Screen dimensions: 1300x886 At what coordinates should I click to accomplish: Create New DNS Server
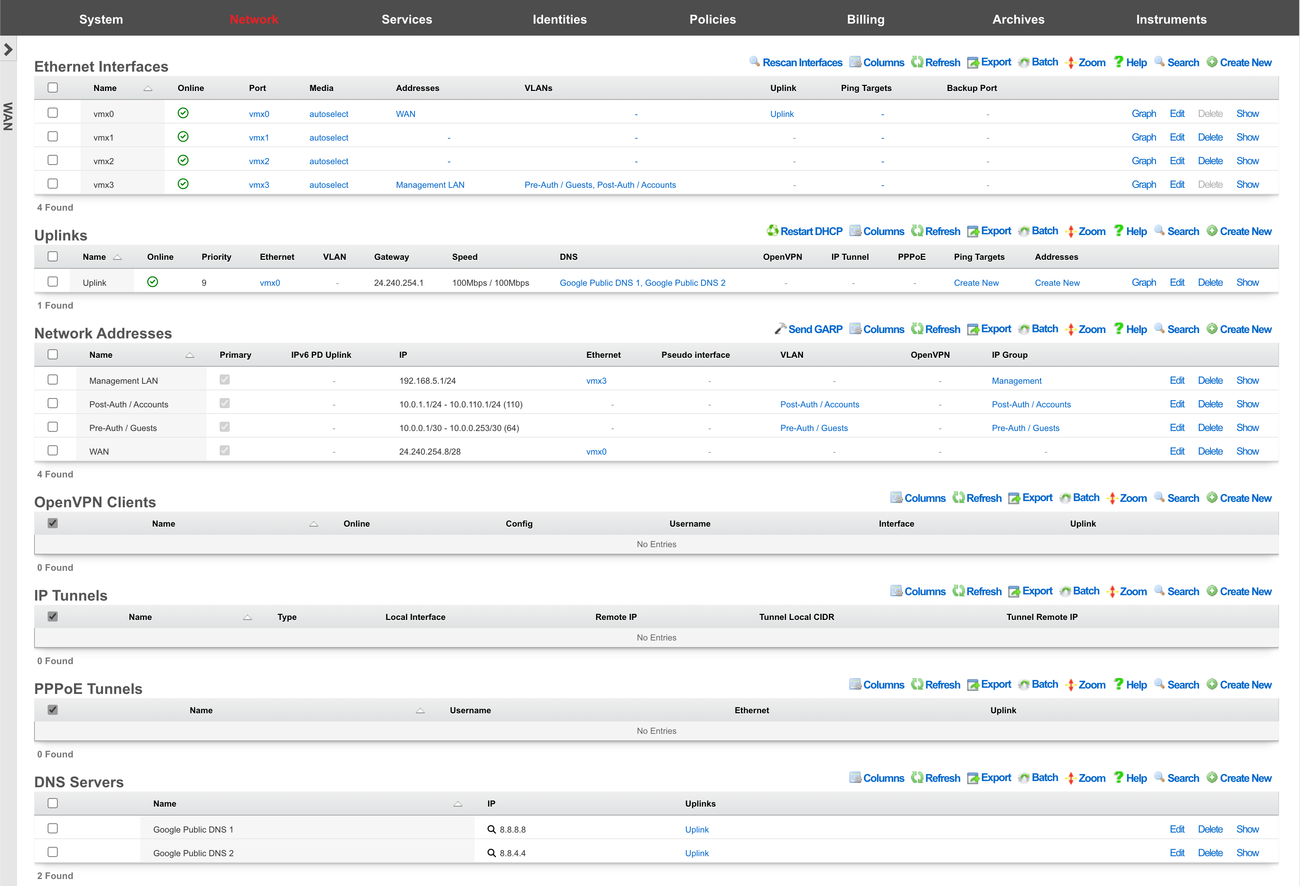pos(1239,778)
